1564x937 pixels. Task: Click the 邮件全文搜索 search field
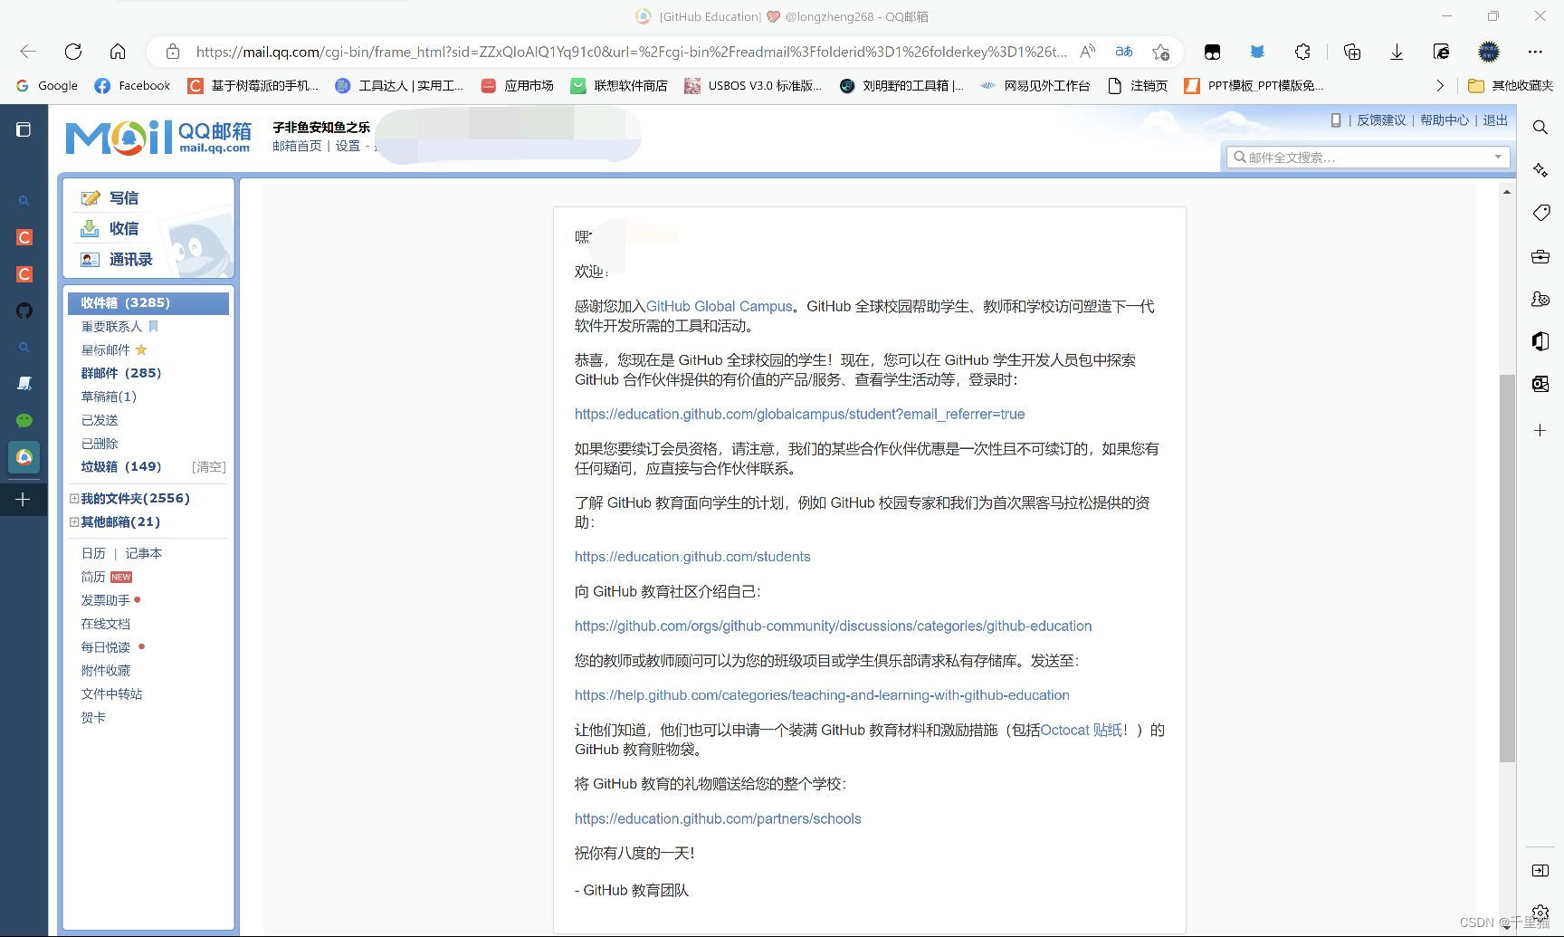(1368, 157)
